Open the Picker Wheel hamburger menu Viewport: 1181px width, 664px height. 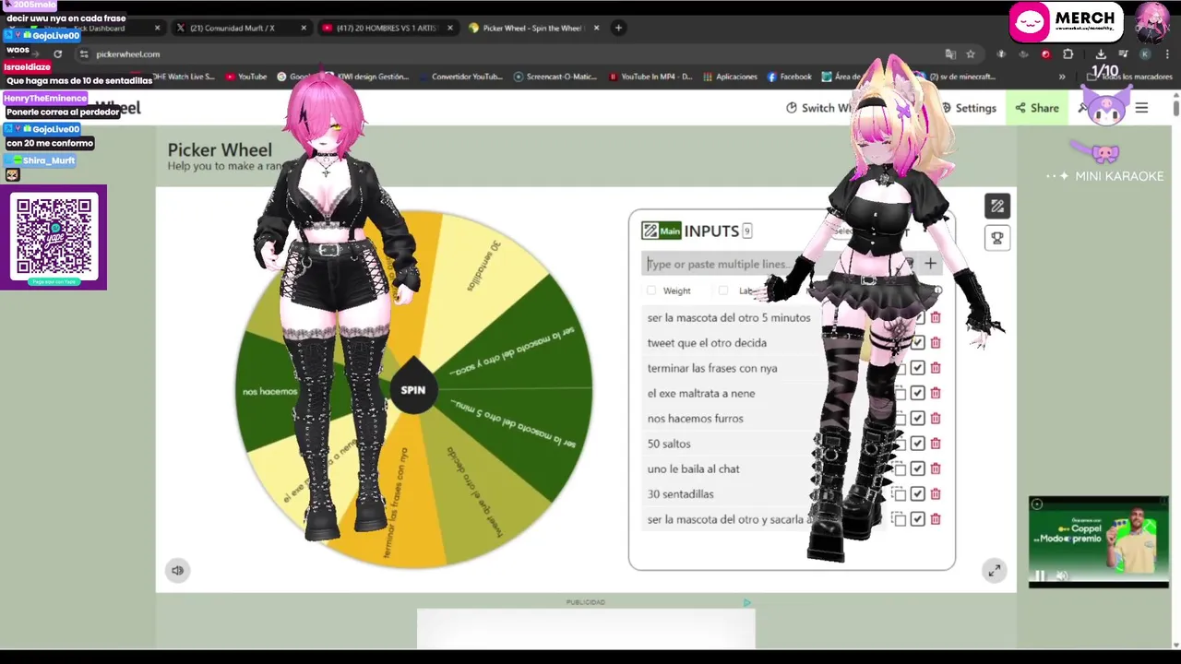[x=1141, y=108]
